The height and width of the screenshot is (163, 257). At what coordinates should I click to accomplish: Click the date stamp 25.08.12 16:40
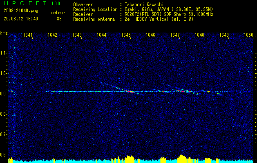(x=21, y=19)
